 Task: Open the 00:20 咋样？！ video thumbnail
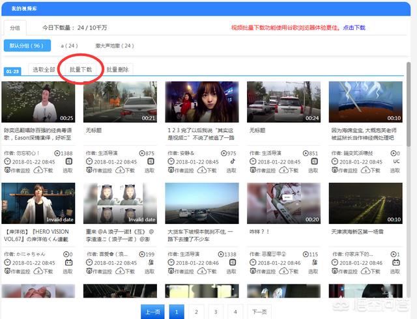[283, 203]
